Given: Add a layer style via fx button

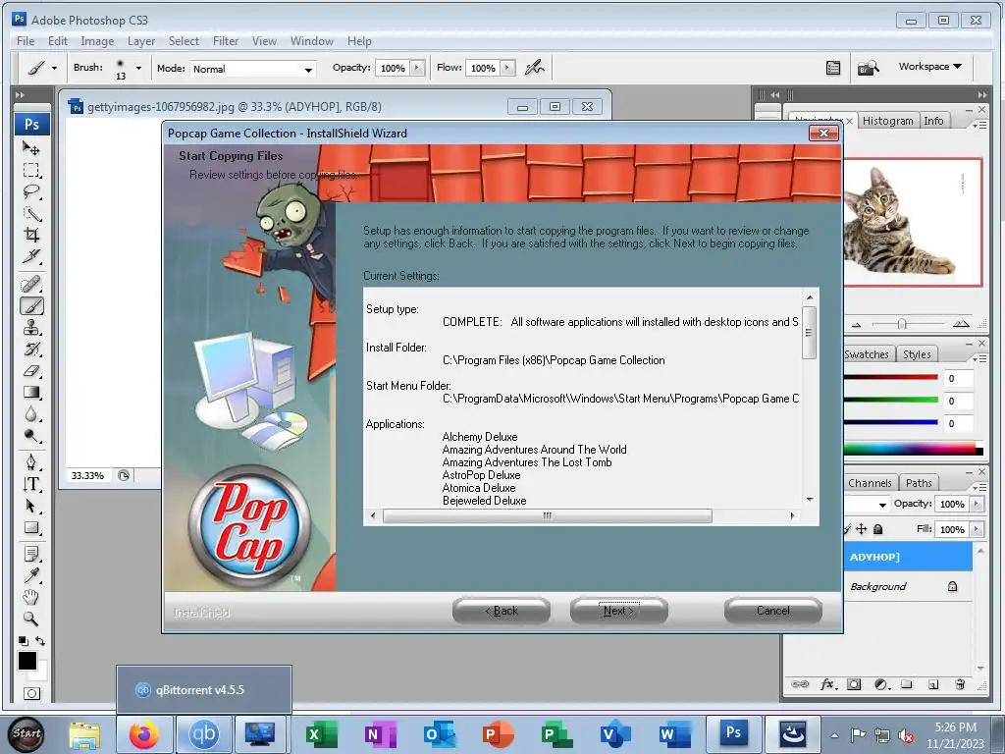Looking at the screenshot, I should click(827, 684).
